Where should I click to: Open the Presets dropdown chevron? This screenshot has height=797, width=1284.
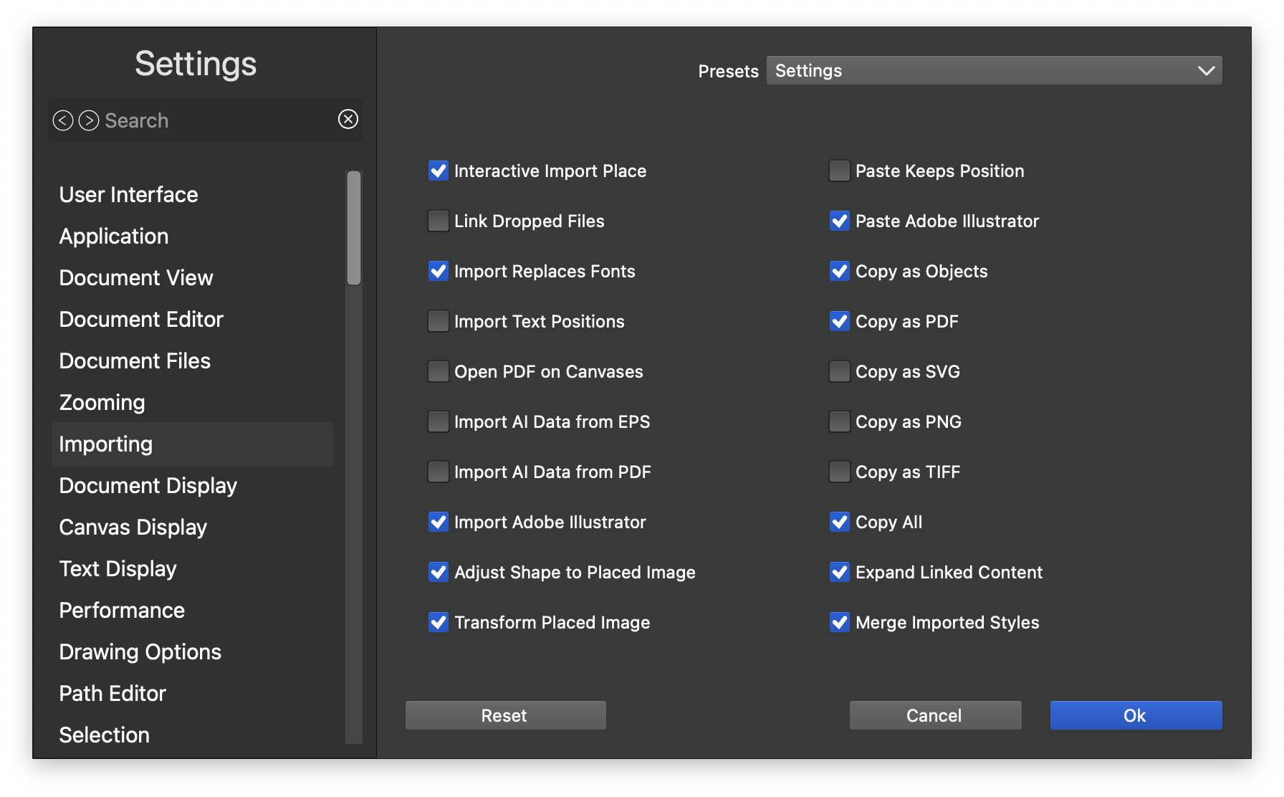(1206, 71)
